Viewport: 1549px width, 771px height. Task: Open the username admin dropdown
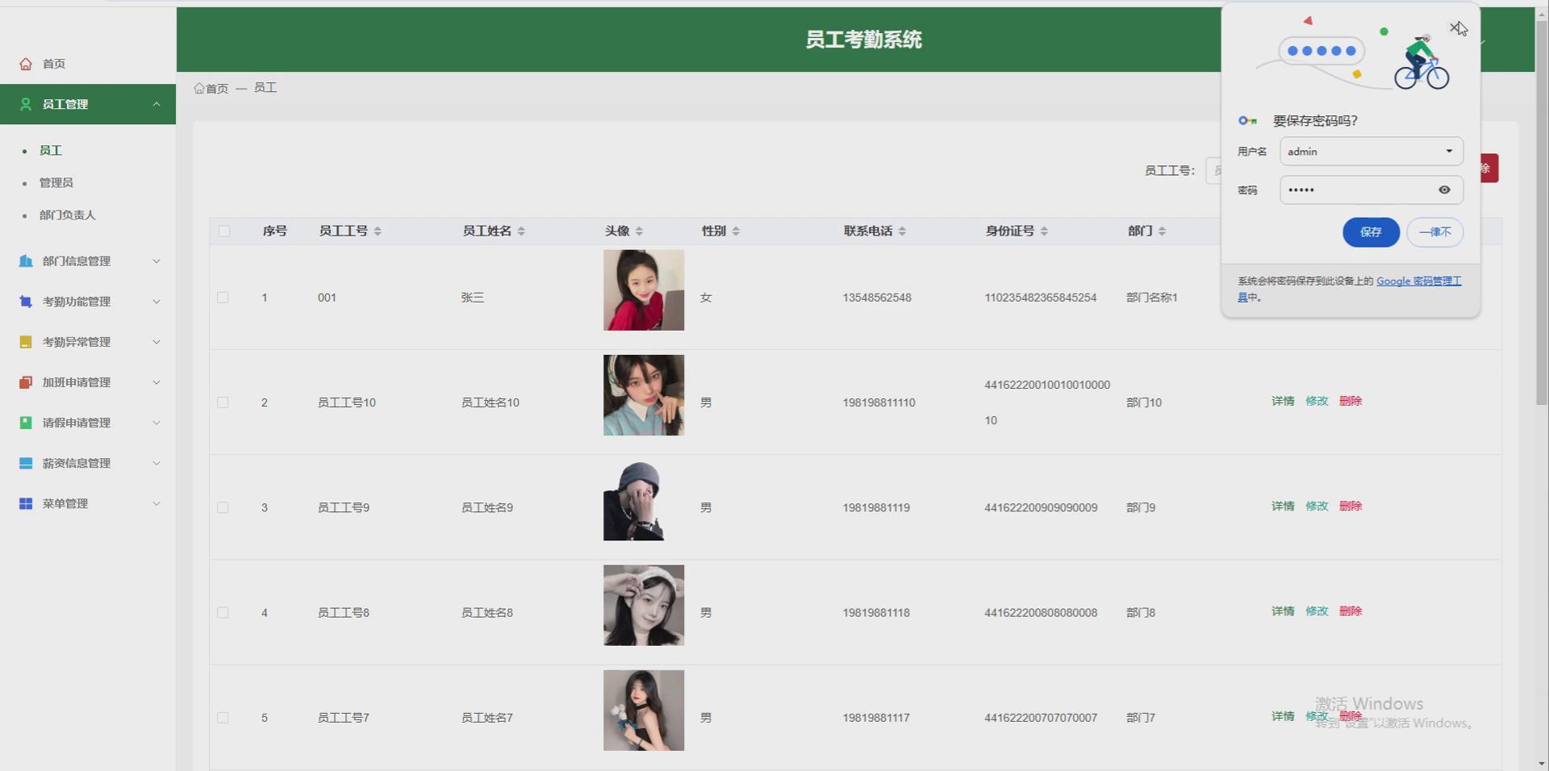pos(1371,152)
